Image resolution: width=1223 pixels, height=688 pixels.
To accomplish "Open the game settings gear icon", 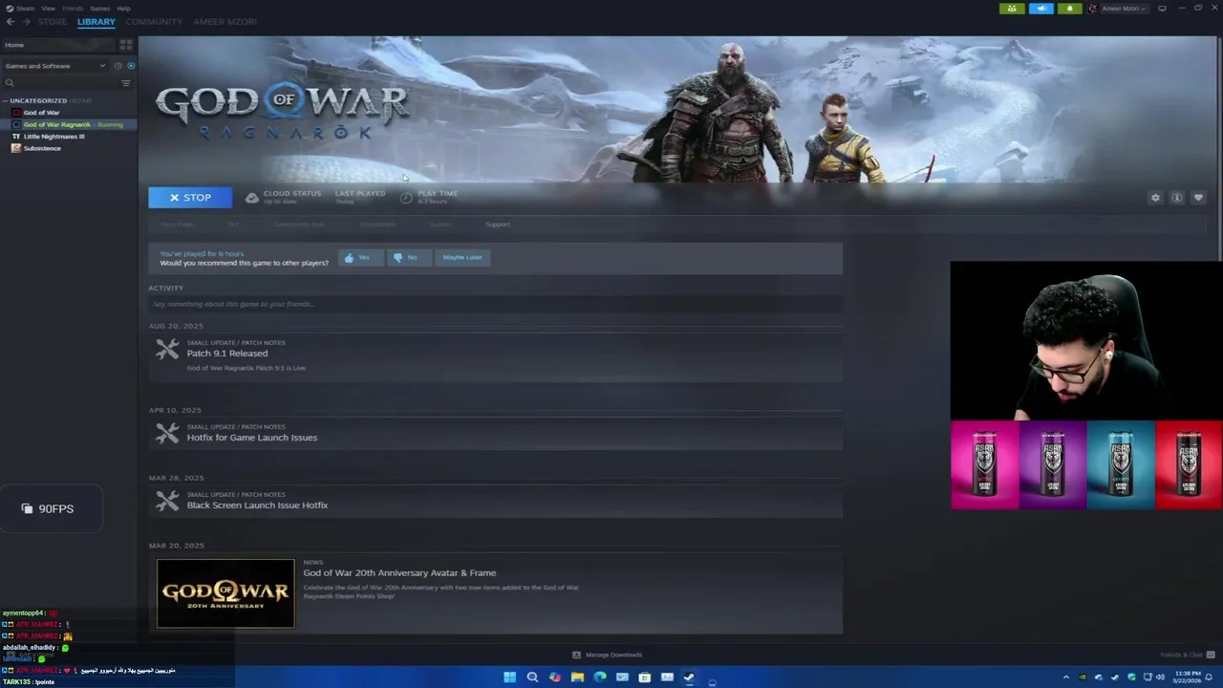I will click(1155, 198).
